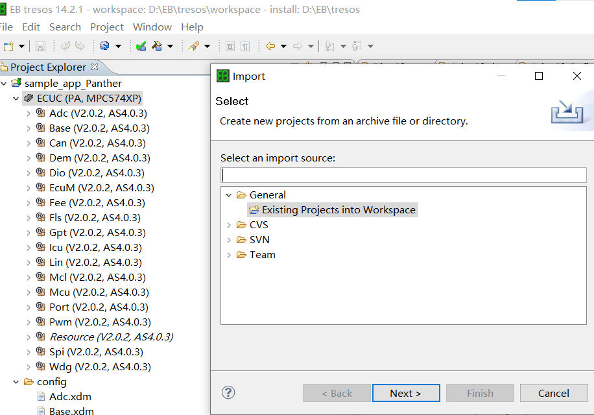Open the Help menu
The image size is (594, 415).
[x=192, y=27]
